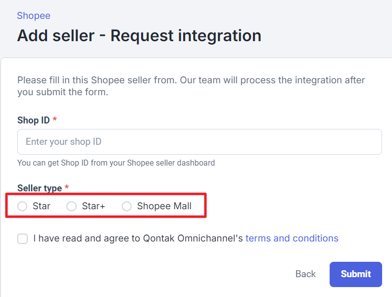The width and height of the screenshot is (392, 297).
Task: Submit the seller integration form
Action: click(355, 274)
